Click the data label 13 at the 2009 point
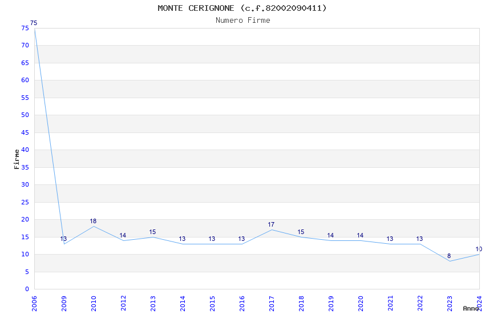Viewport: 485px width, 314px height. click(63, 239)
